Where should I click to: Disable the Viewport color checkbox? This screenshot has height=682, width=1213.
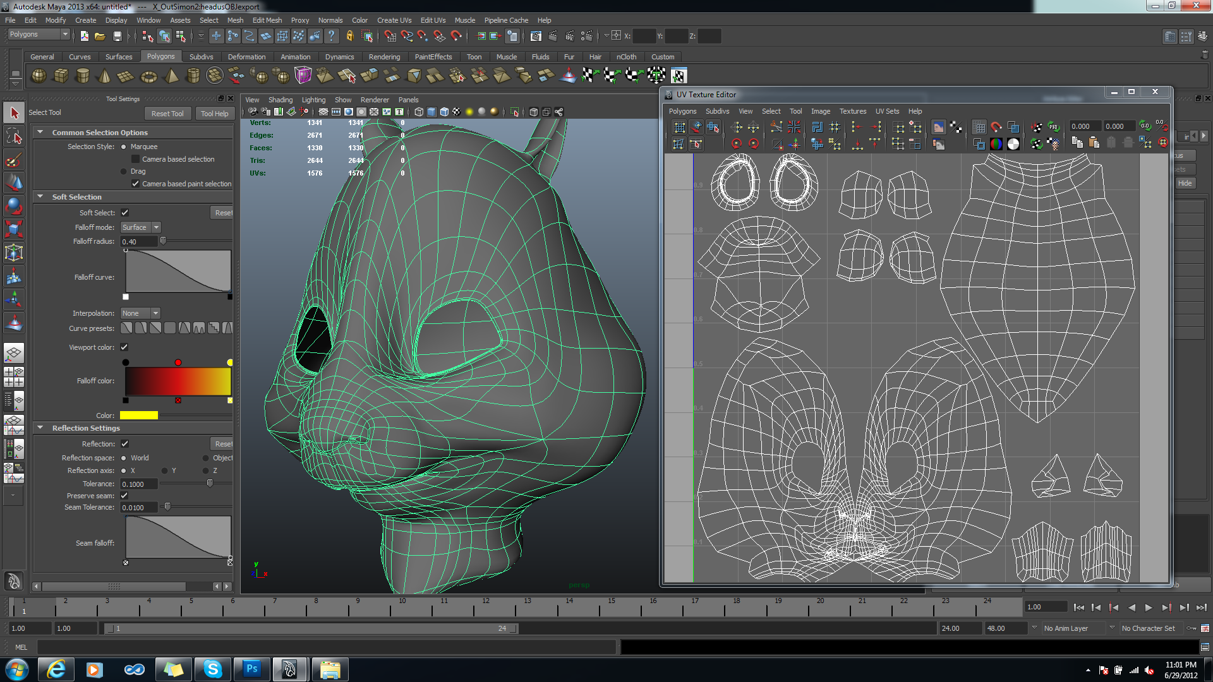coord(124,347)
